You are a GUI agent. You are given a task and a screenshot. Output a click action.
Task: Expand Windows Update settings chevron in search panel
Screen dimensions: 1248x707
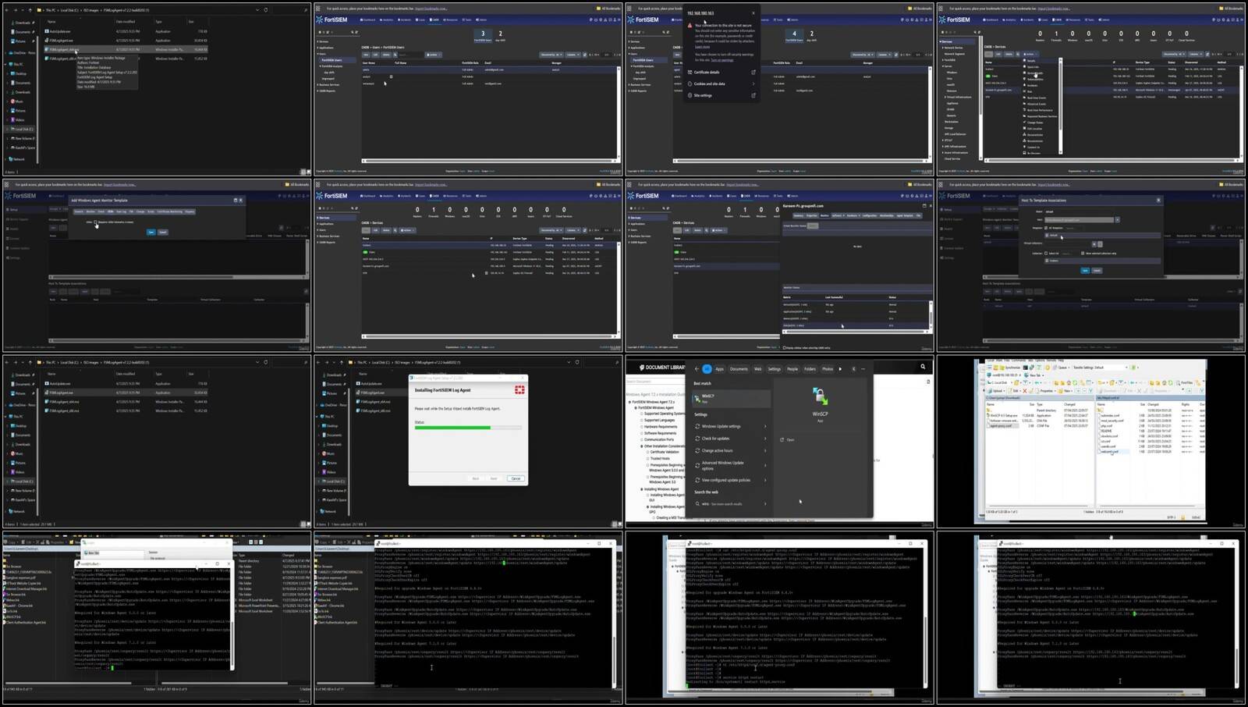[765, 427]
